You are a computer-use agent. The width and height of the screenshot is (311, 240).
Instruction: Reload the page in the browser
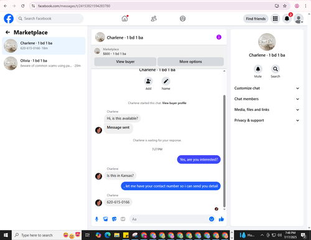pos(23,6)
